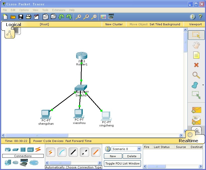This screenshot has height=170, width=206.
Task: Open the Drawing Palette icon
Action: click(103, 17)
